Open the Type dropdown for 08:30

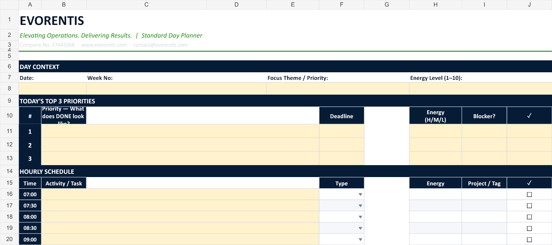click(x=360, y=228)
